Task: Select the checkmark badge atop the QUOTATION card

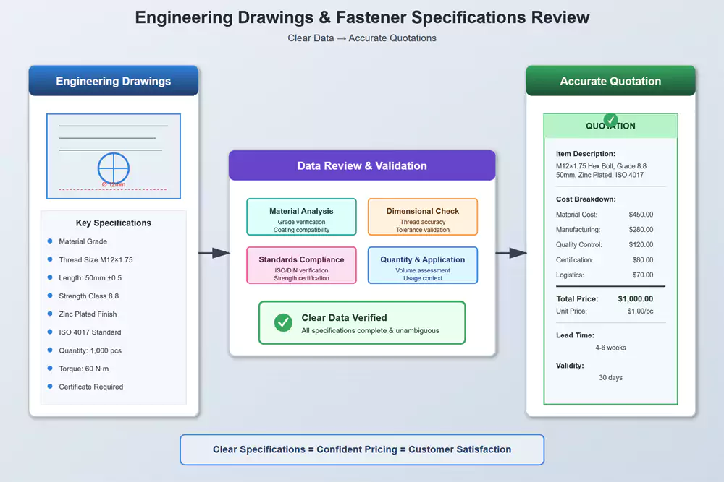Action: [x=610, y=121]
